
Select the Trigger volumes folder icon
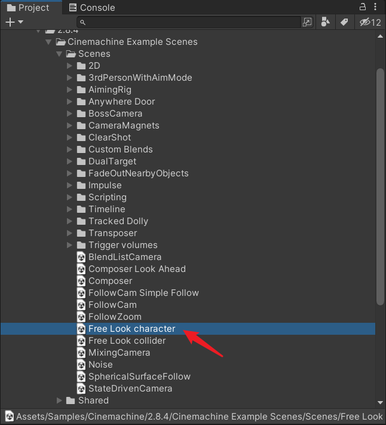[x=81, y=245]
